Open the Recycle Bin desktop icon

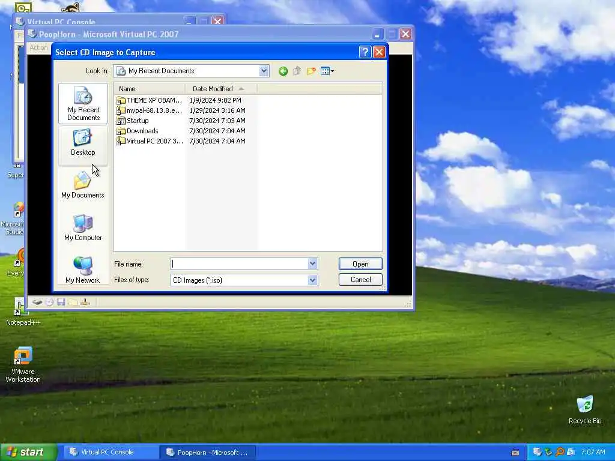pyautogui.click(x=585, y=409)
